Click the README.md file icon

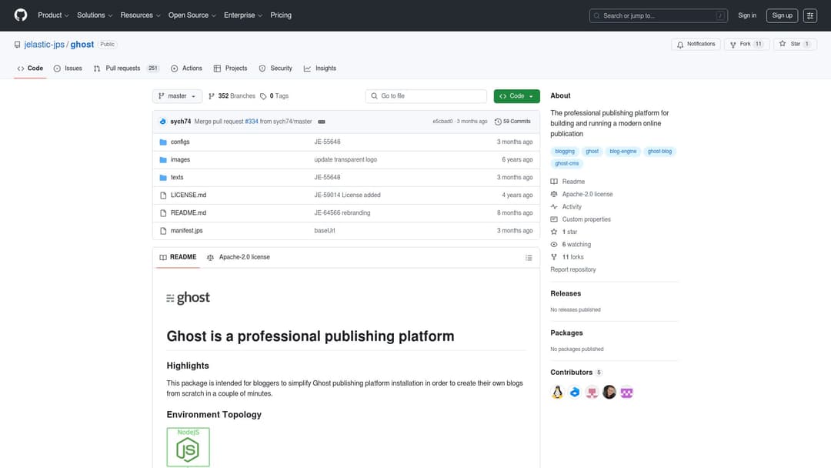pyautogui.click(x=163, y=213)
